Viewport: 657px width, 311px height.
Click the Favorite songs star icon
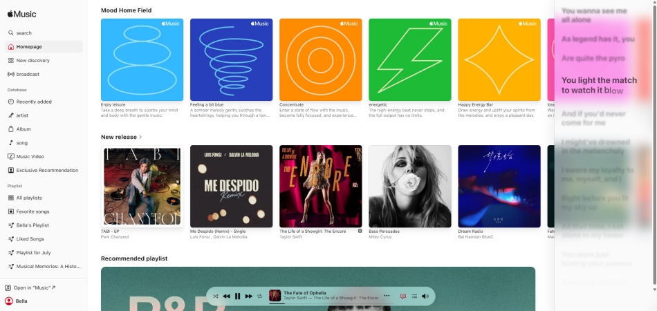[x=11, y=211]
